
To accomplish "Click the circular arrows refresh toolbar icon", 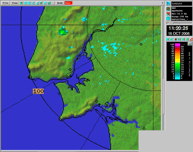I will click(x=34, y=3).
